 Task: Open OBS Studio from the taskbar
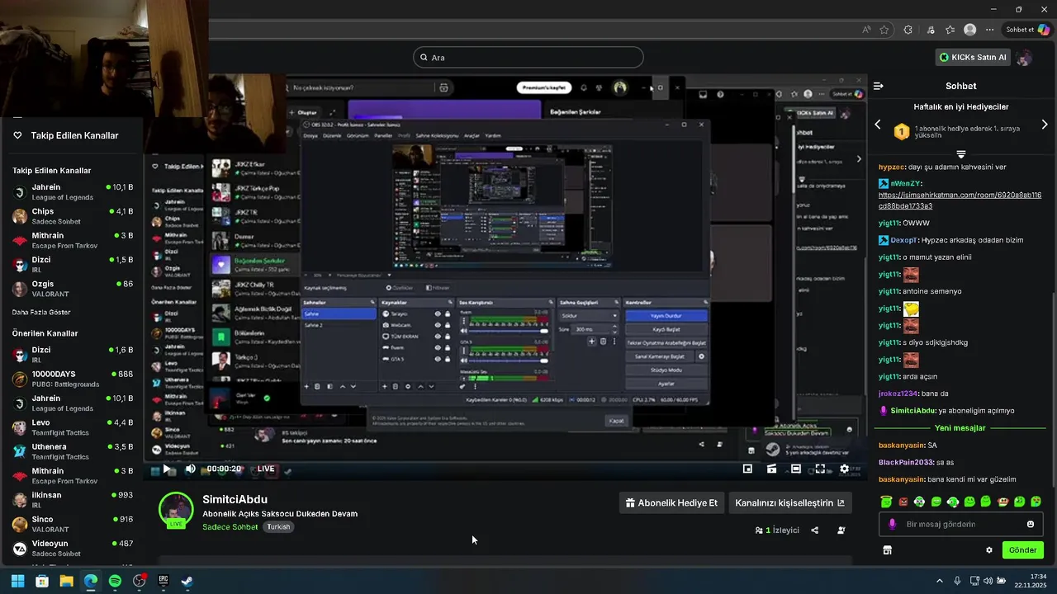[x=140, y=581]
